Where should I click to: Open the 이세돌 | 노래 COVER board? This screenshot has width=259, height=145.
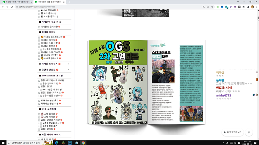click(x=51, y=52)
